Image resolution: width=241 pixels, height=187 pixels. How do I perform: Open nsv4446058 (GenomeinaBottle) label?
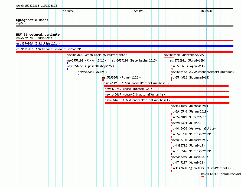(x=193, y=128)
